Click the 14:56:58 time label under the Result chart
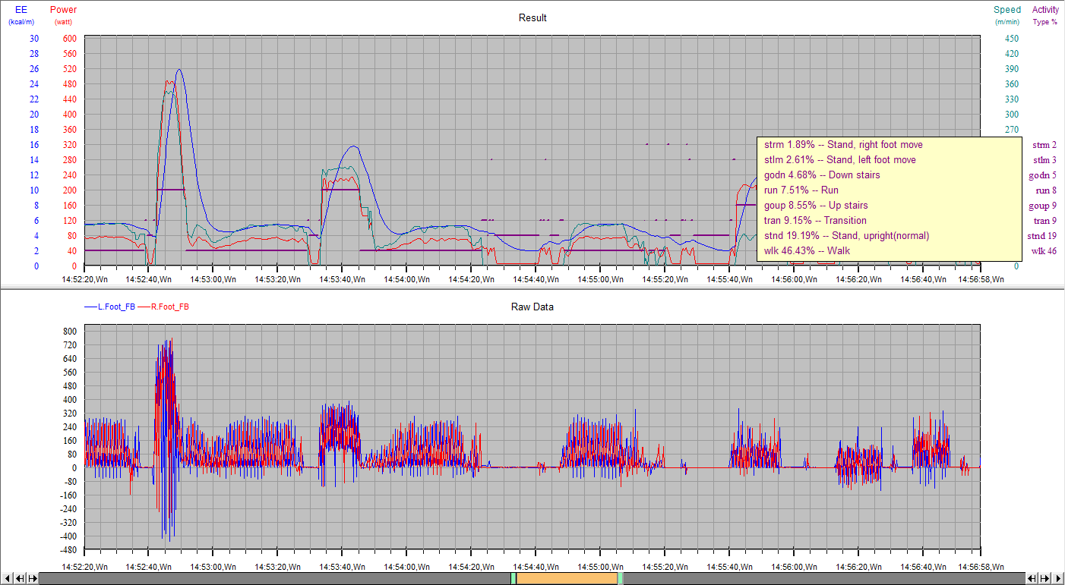1065x585 pixels. click(981, 278)
